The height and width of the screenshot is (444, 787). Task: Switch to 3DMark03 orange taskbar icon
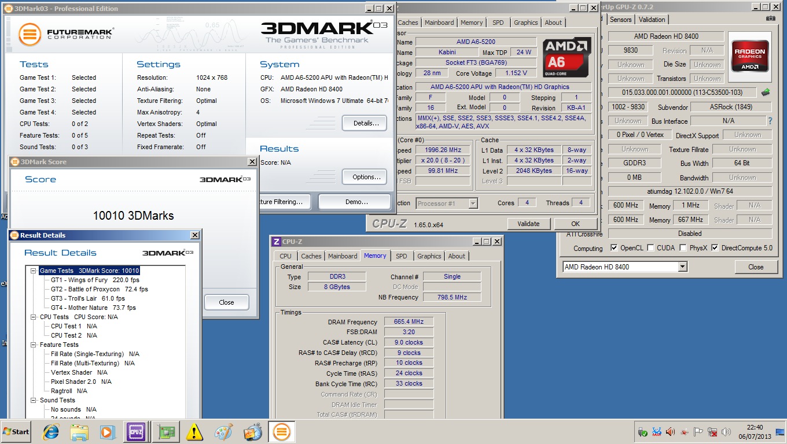(281, 431)
